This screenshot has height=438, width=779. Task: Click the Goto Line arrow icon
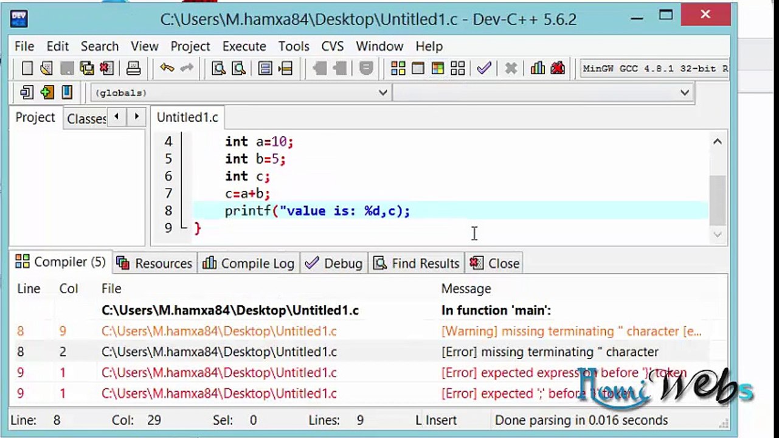click(285, 68)
